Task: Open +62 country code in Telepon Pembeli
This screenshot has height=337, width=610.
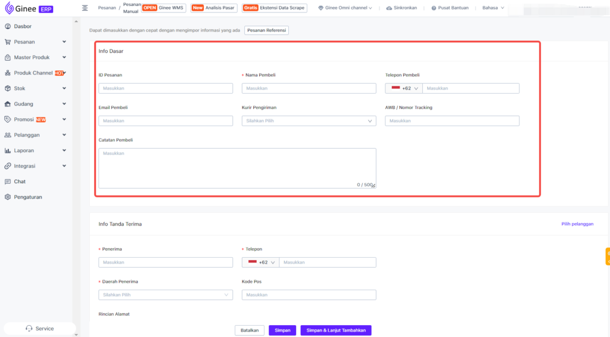Action: coord(404,88)
